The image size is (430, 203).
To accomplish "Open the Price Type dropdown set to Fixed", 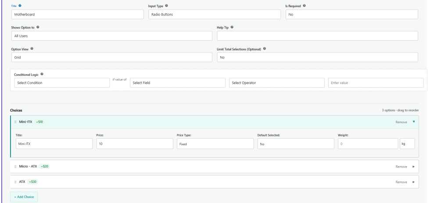I will click(215, 144).
